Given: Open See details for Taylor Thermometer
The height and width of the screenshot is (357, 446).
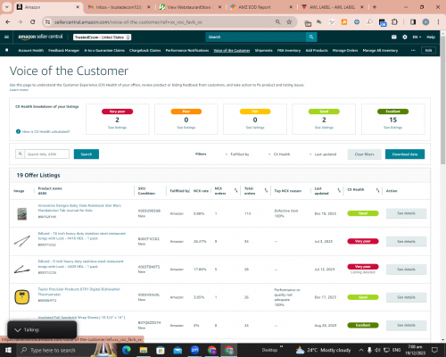Looking at the screenshot, I should tap(406, 297).
